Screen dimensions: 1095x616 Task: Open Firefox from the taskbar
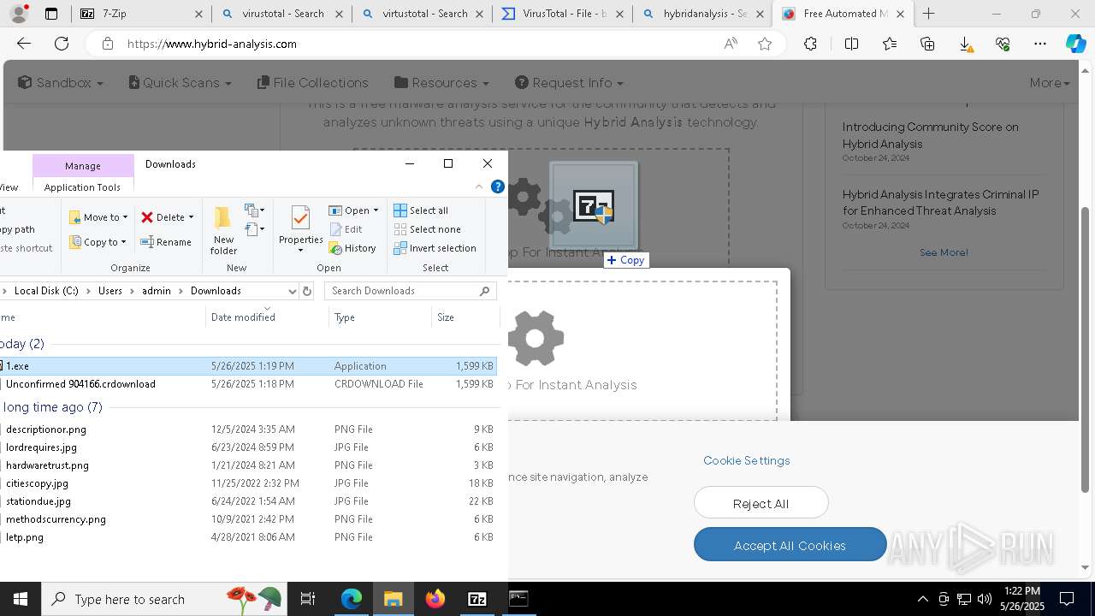click(435, 599)
